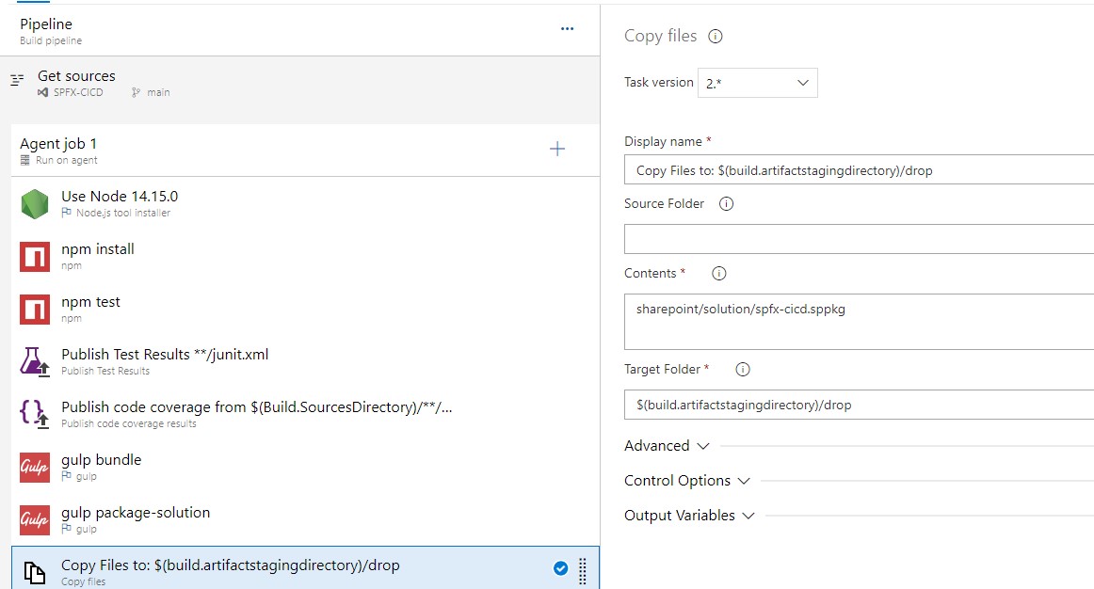
Task: Click the Target Folder info icon
Action: click(x=742, y=370)
